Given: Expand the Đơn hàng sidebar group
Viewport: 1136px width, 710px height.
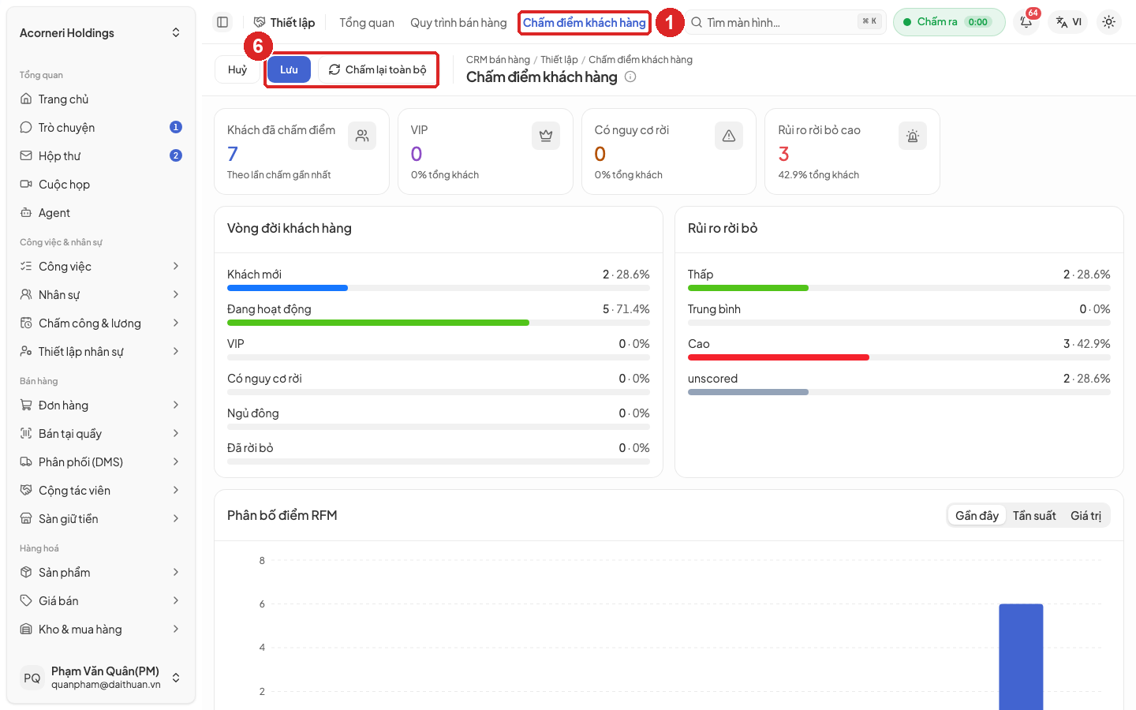Looking at the screenshot, I should tap(101, 405).
